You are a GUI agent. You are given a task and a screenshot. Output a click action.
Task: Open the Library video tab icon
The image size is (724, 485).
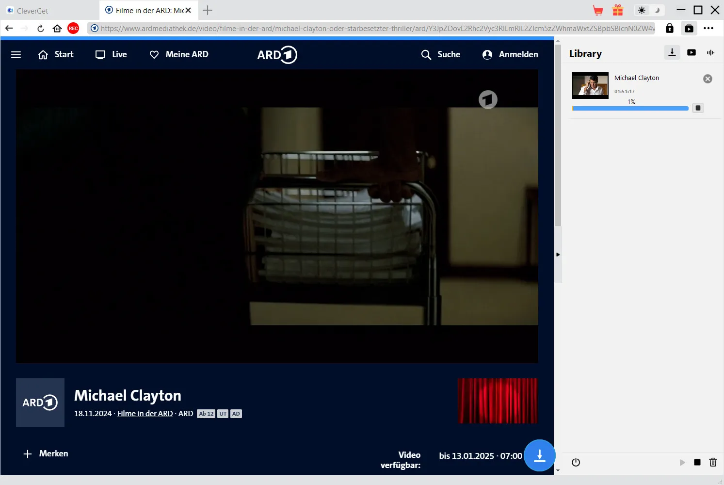(692, 52)
